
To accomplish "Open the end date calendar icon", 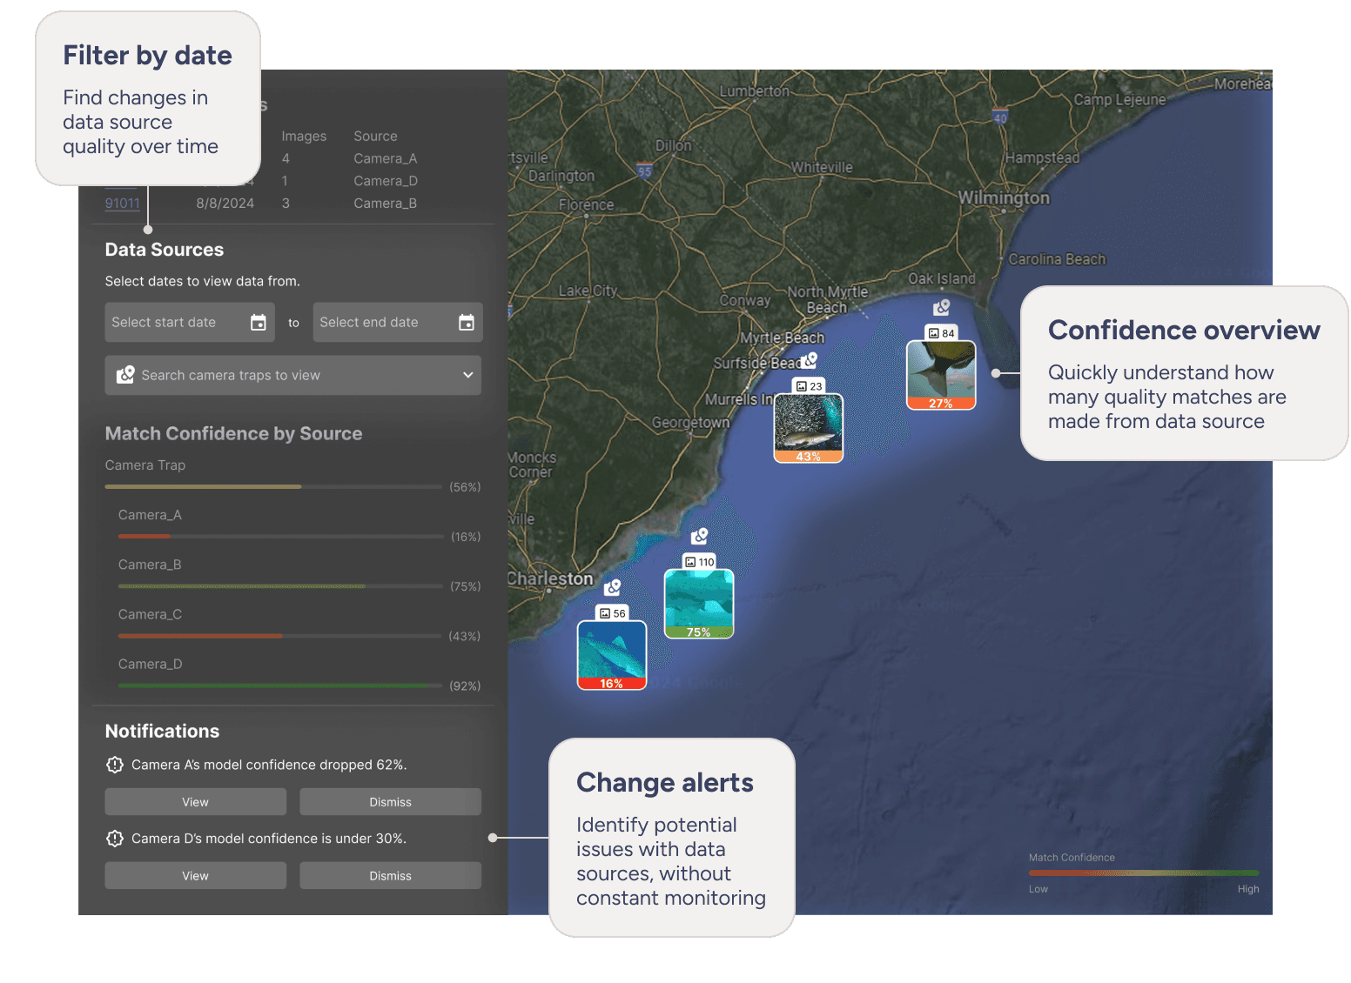I will (x=467, y=323).
